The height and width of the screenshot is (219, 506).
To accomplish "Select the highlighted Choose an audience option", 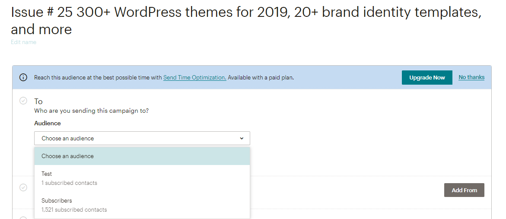I will coord(142,156).
